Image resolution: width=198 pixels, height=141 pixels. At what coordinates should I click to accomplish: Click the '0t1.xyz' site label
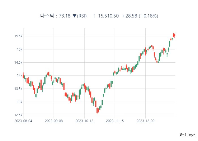pos(188,135)
